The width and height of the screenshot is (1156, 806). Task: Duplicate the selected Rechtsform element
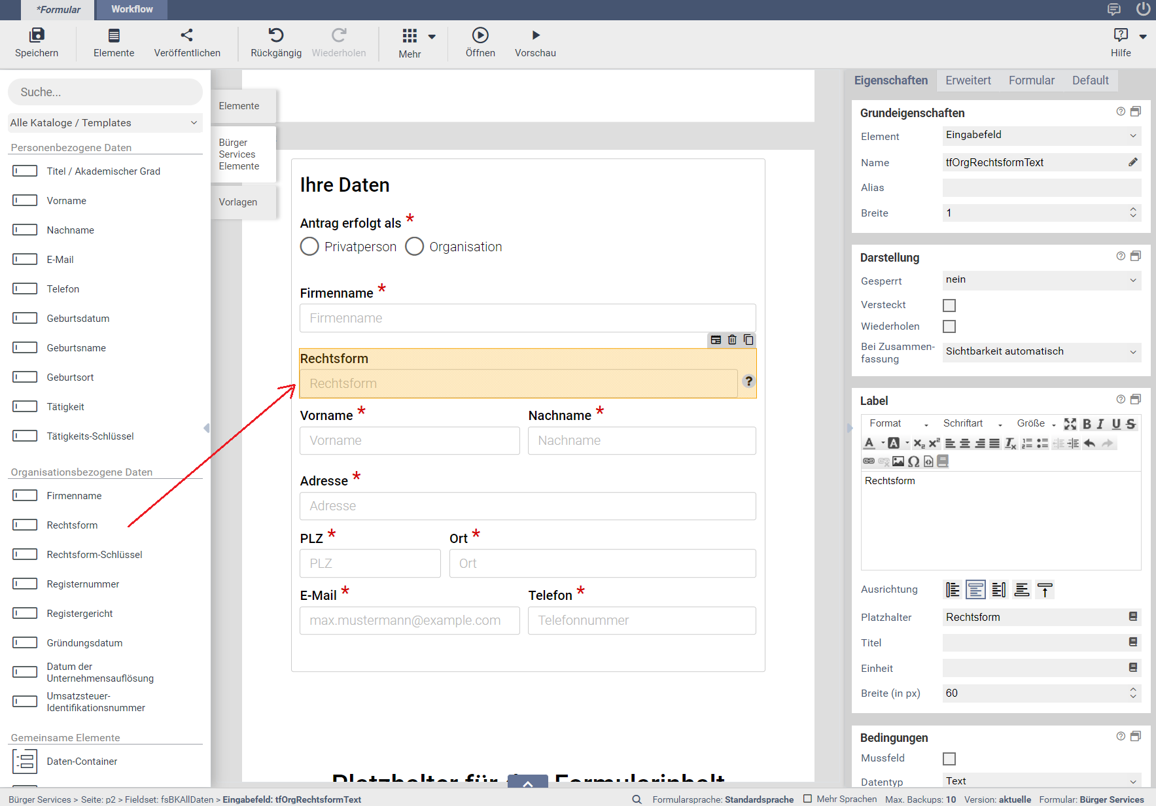[748, 340]
